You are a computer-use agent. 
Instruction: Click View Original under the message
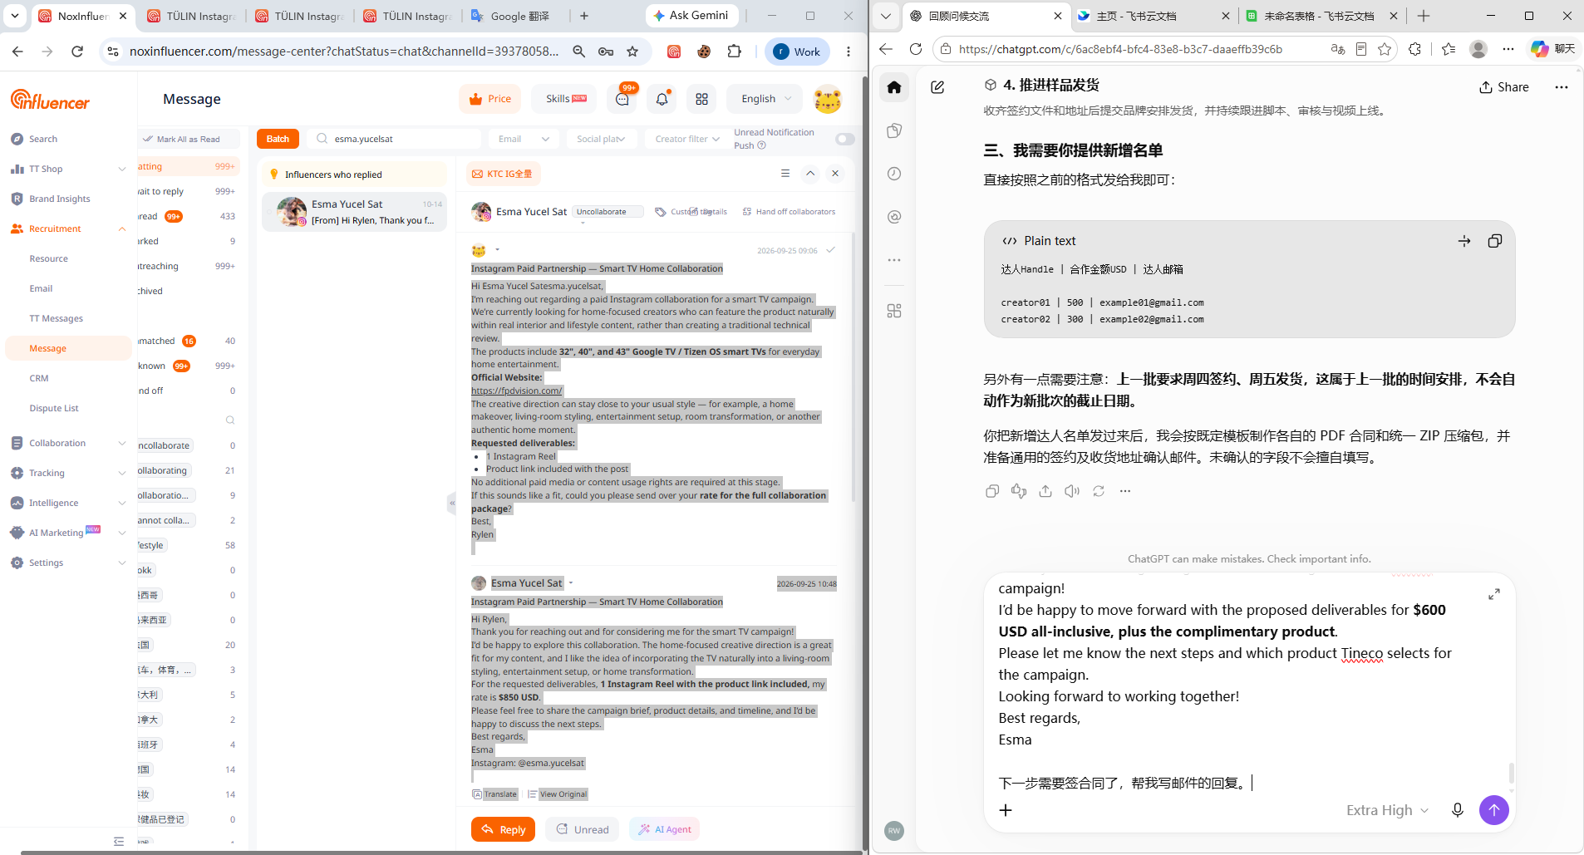(x=558, y=794)
